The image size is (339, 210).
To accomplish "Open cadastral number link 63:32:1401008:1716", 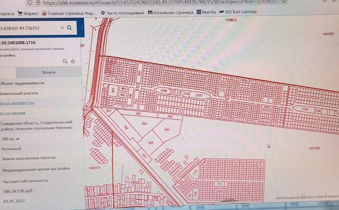I will pyautogui.click(x=18, y=103).
